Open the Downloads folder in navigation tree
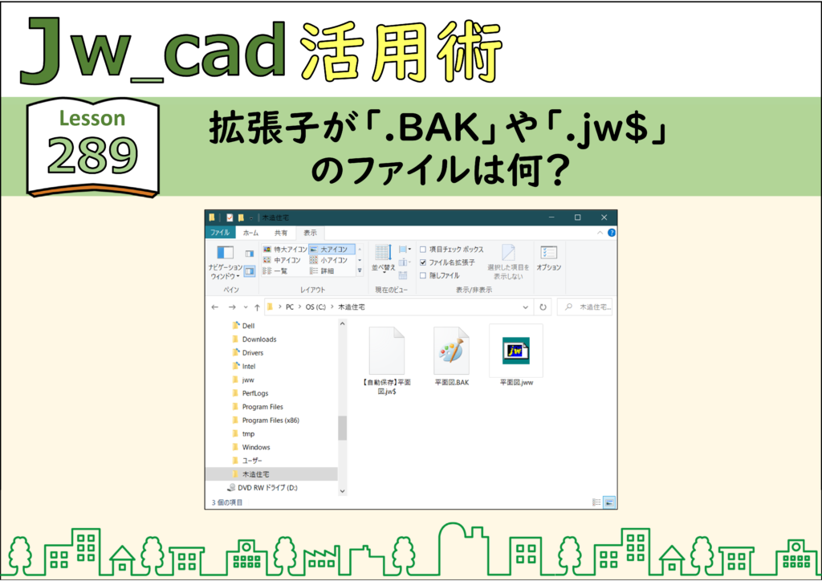The width and height of the screenshot is (822, 581). (x=259, y=339)
